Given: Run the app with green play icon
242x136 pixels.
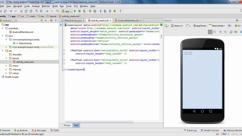Looking at the screenshot, I should point(75,11).
